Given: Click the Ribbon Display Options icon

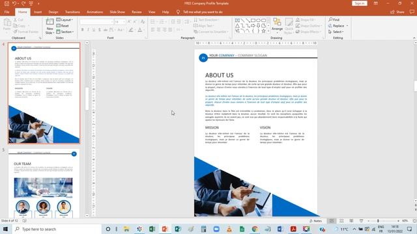Looking at the screenshot, I should (375, 3).
